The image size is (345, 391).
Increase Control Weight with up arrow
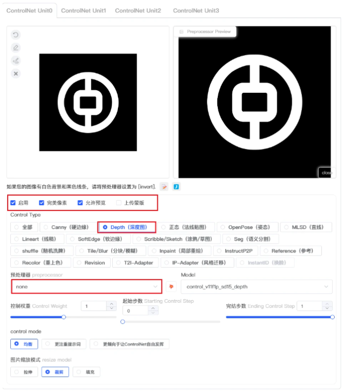point(112,304)
